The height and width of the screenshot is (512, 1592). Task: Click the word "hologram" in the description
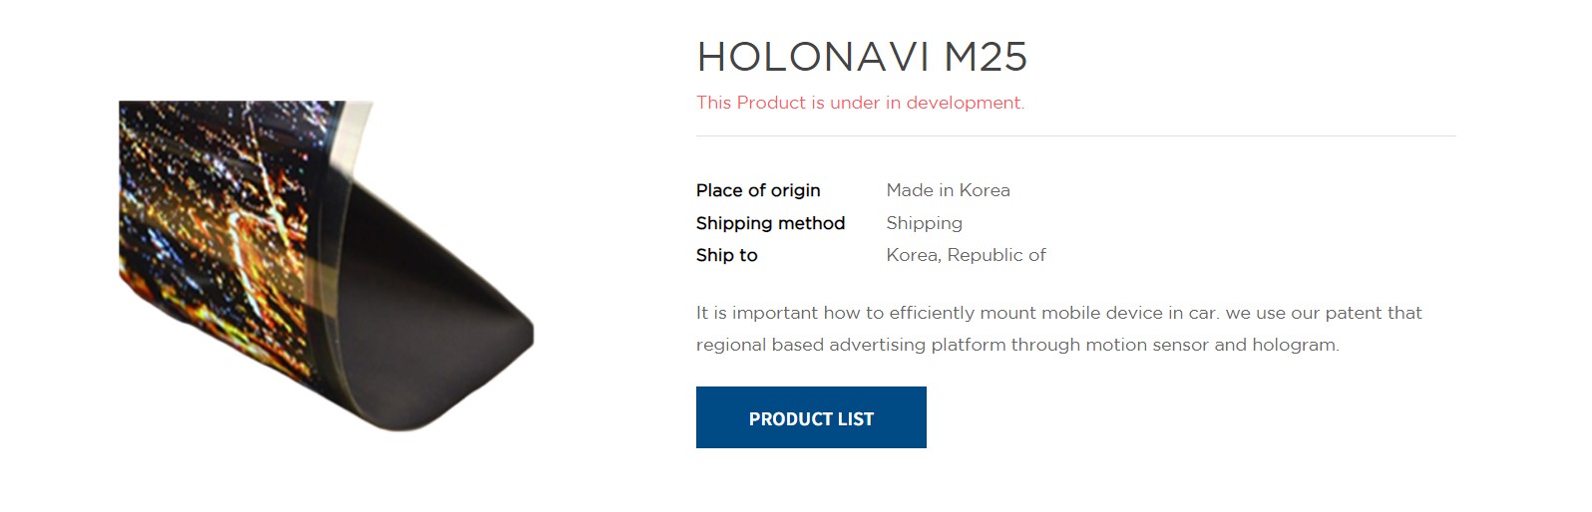(x=1295, y=345)
